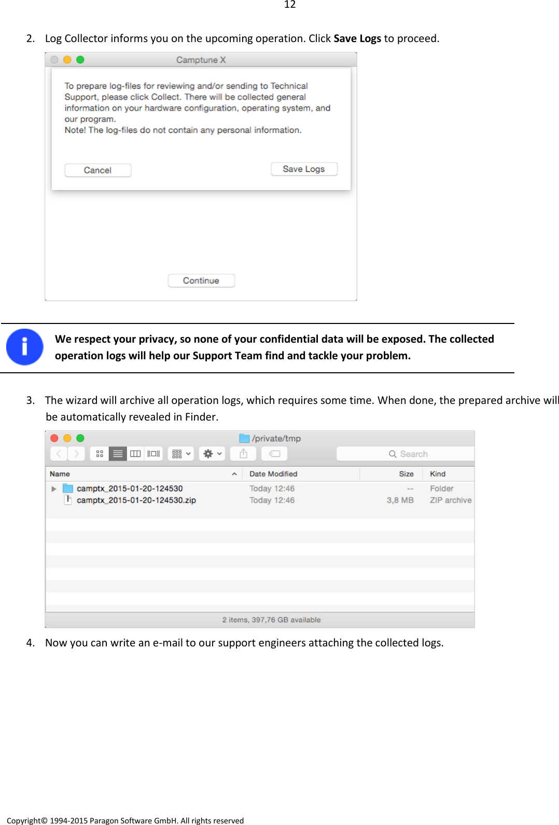This screenshot has height=825, width=559.
Task: Click the Finder edit tags icon
Action: pyautogui.click(x=274, y=454)
